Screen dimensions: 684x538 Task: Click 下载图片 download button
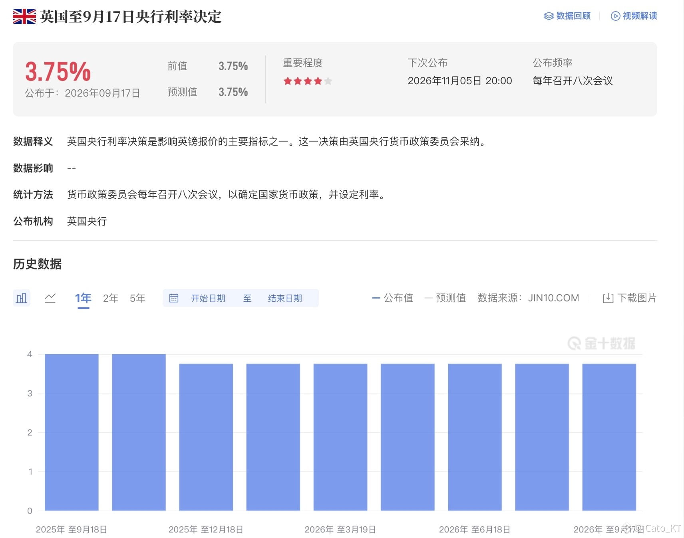(x=630, y=298)
